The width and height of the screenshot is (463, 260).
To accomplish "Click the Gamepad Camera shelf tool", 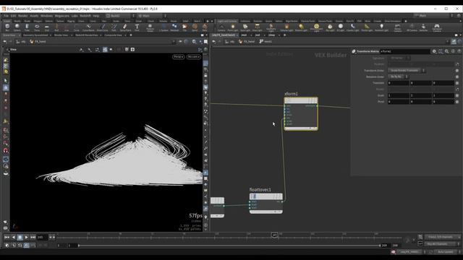I will coord(437,27).
